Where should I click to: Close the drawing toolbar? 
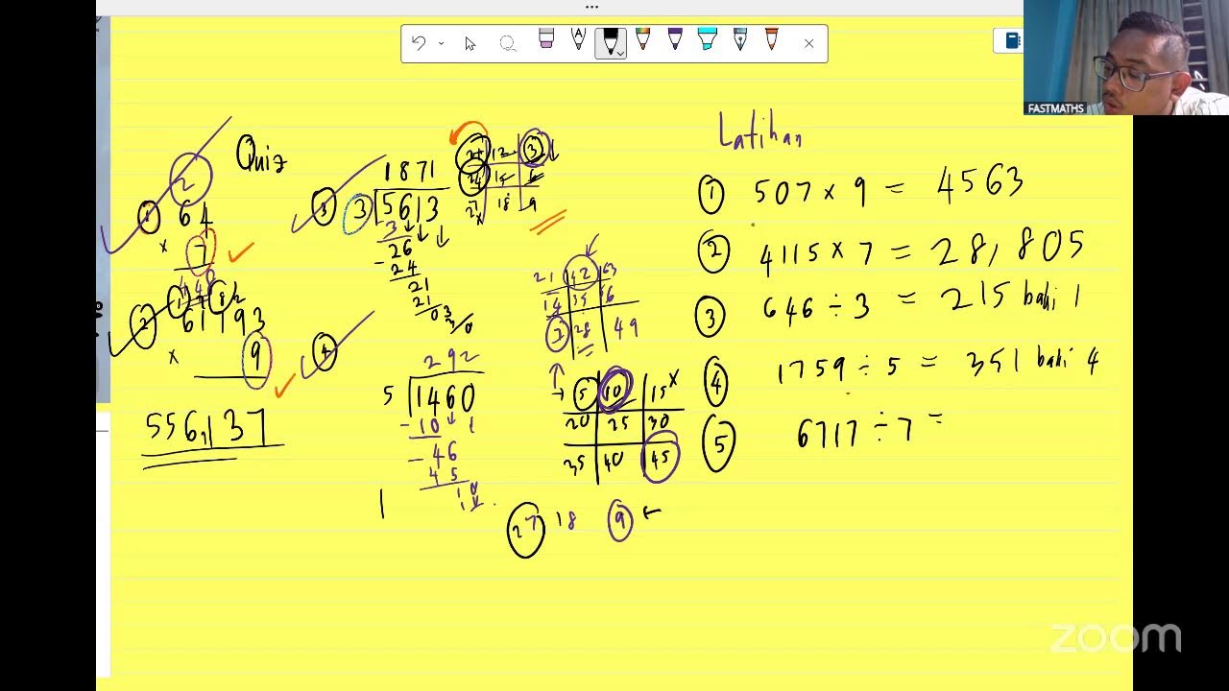[x=808, y=43]
